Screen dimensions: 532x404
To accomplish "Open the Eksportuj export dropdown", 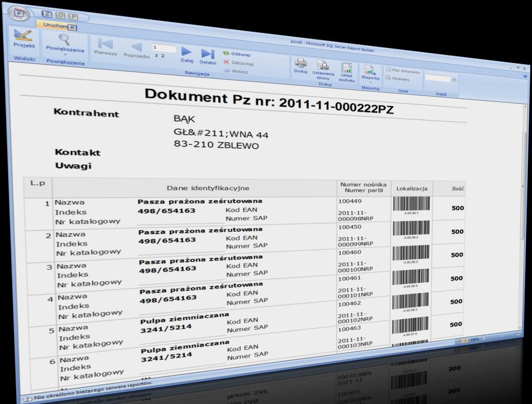I will tap(370, 73).
